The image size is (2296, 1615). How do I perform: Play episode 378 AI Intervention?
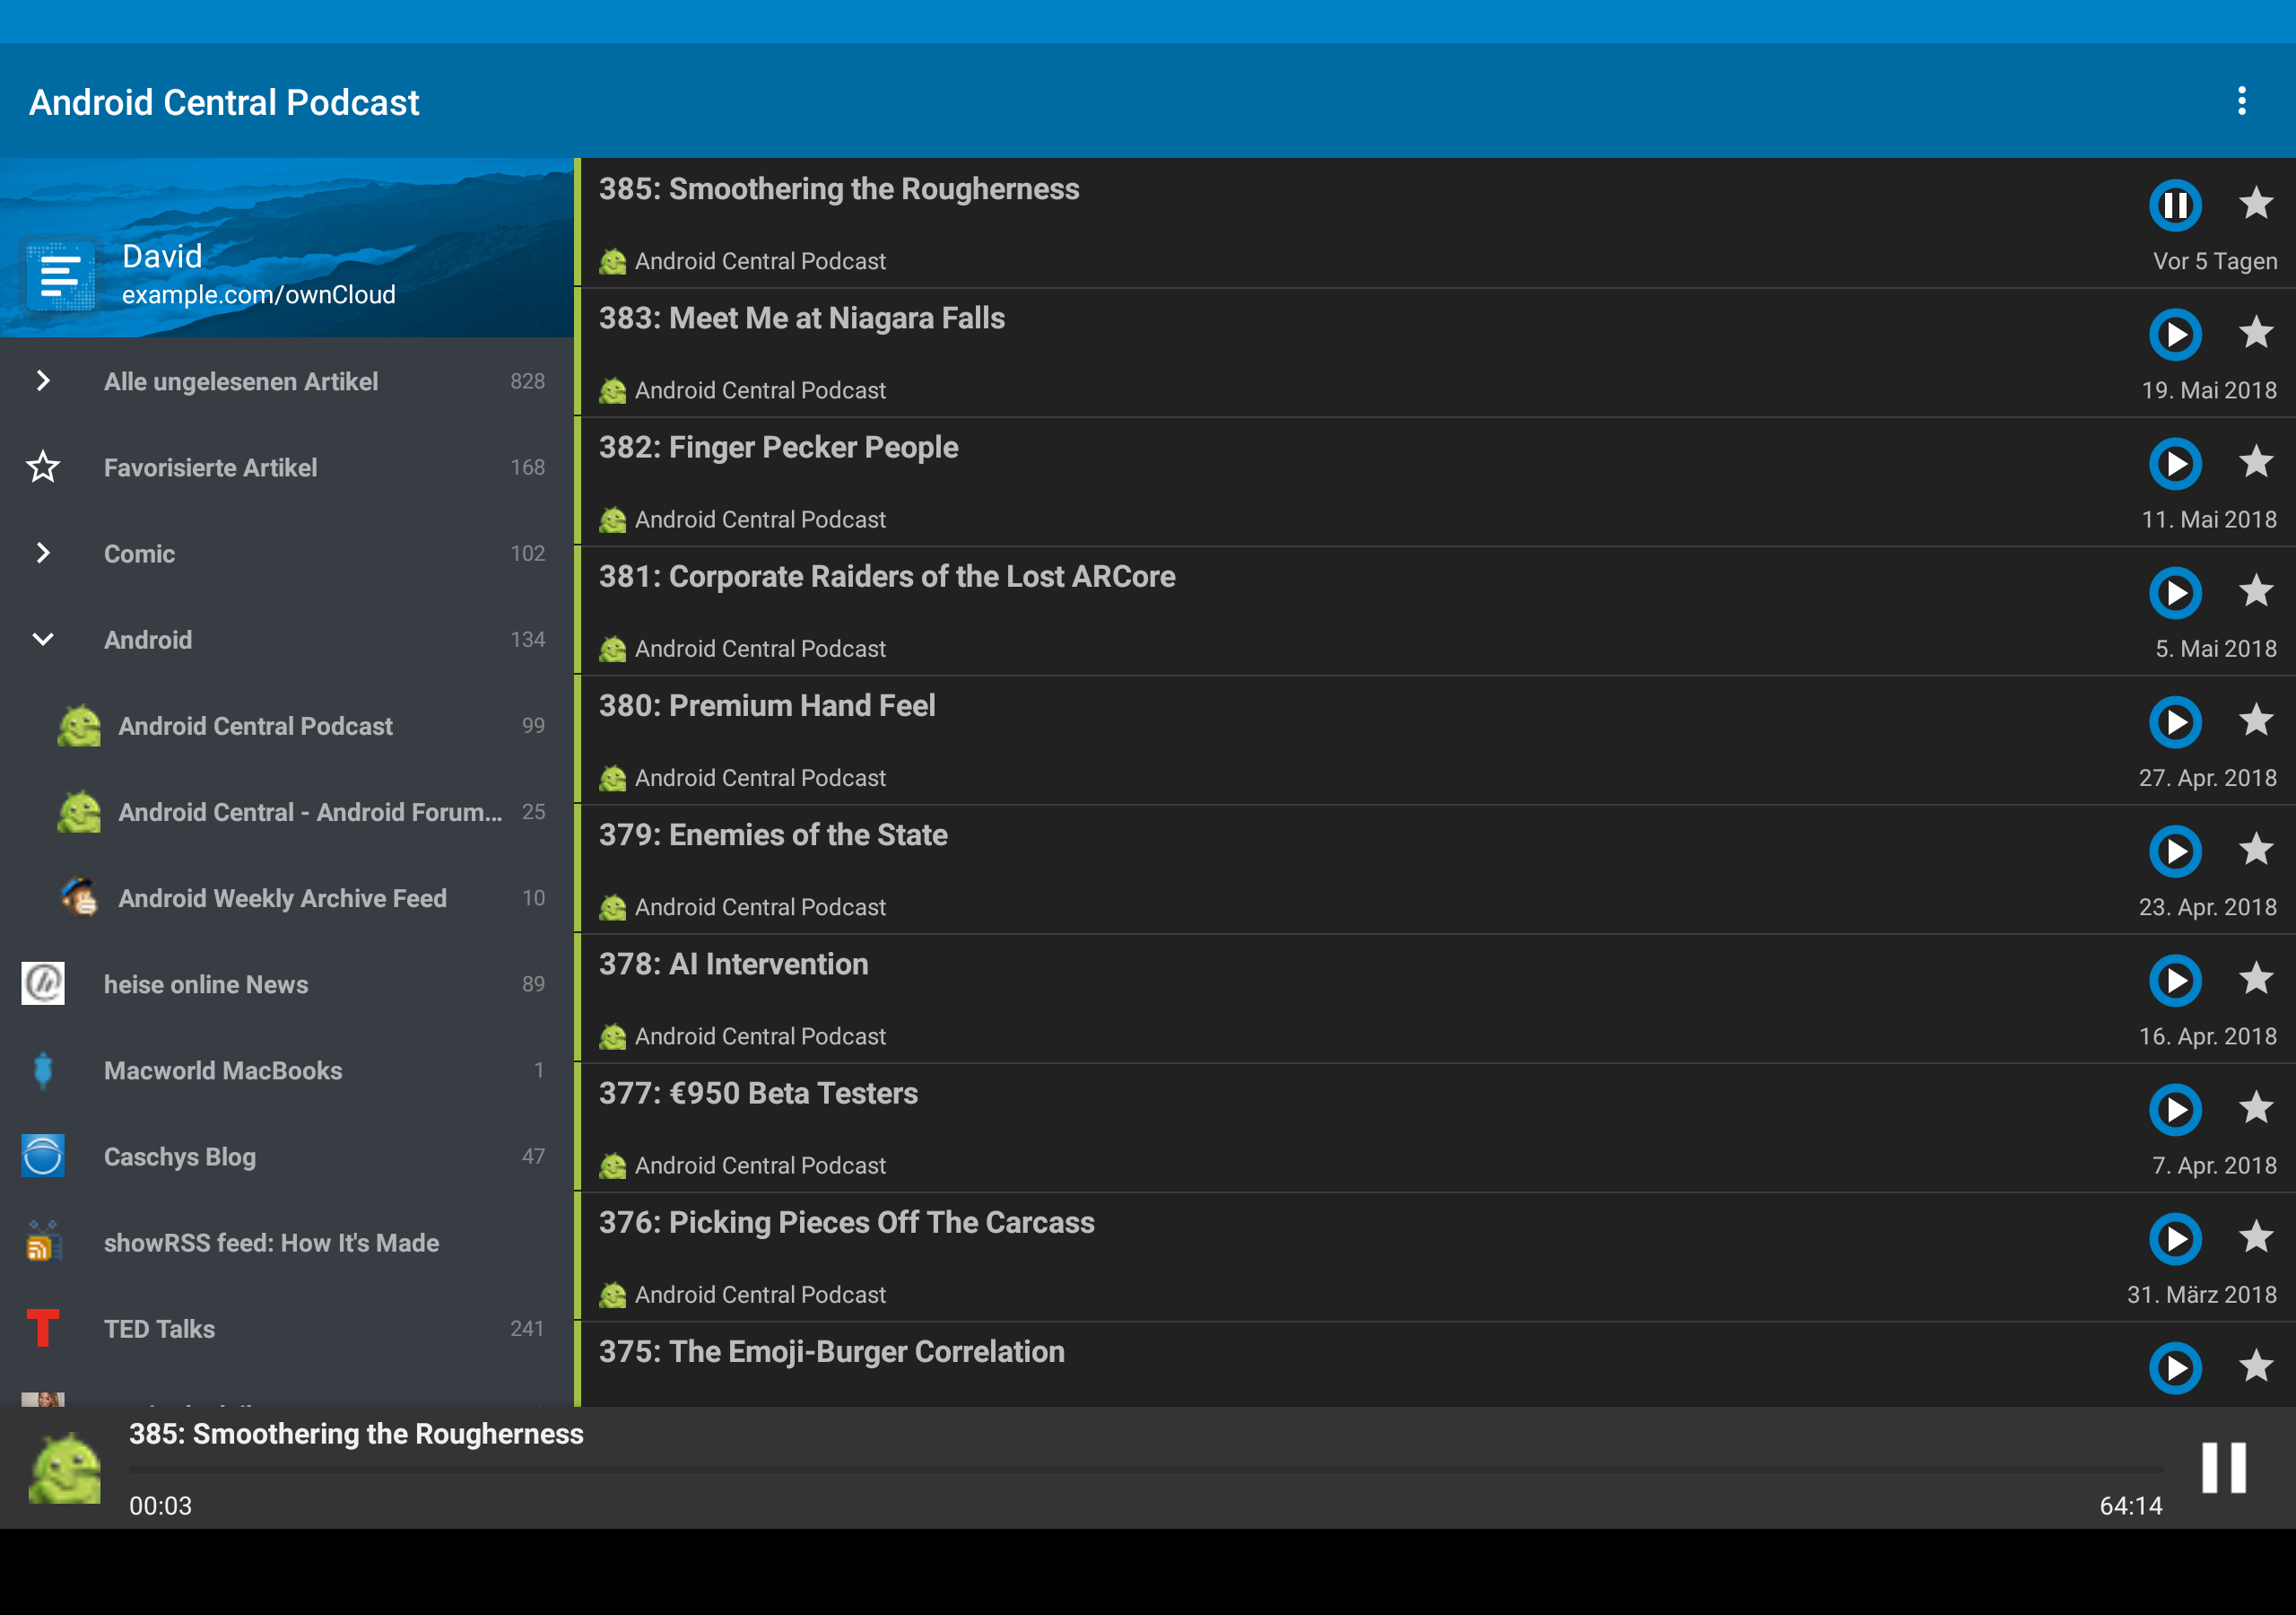(2175, 980)
